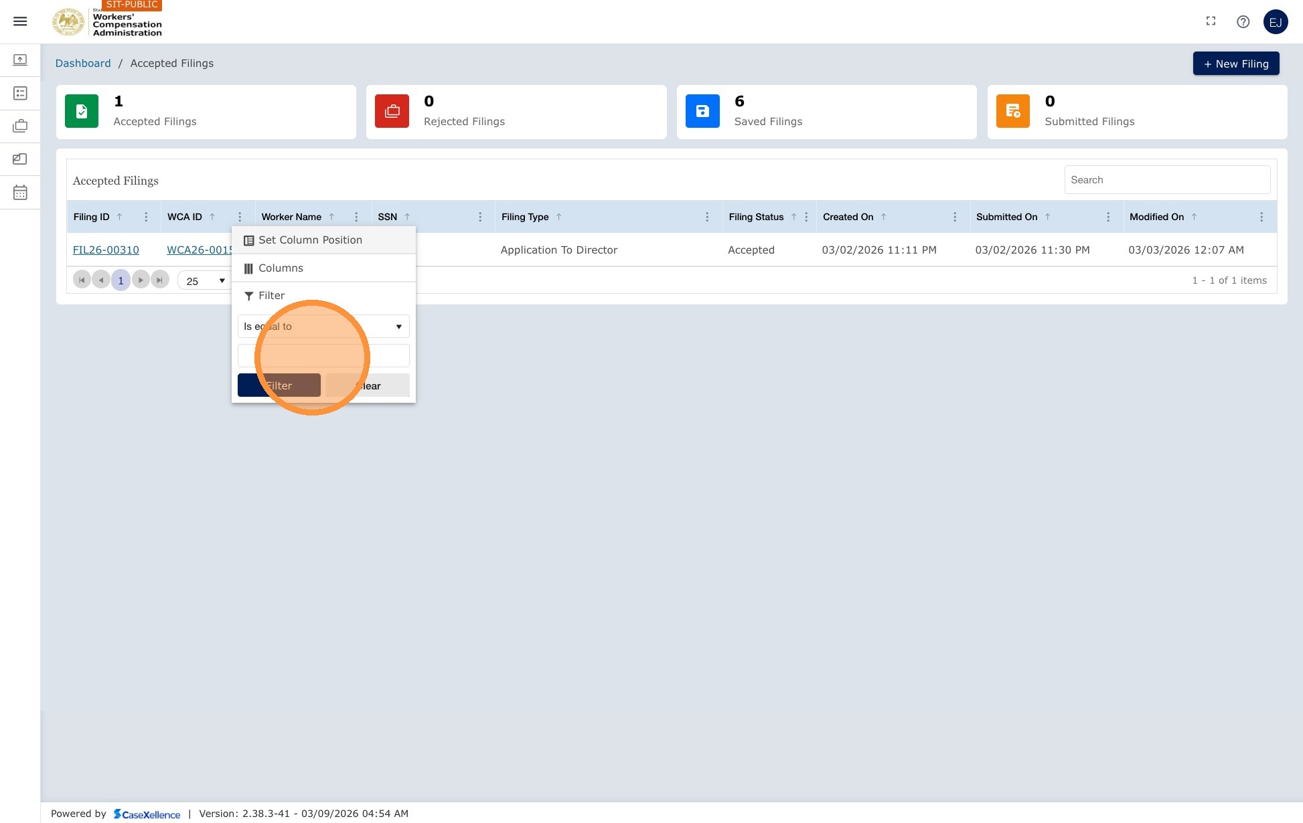Screen dimensions: 1303x823
Task: Click the Submitted Filings card label
Action: point(1089,121)
